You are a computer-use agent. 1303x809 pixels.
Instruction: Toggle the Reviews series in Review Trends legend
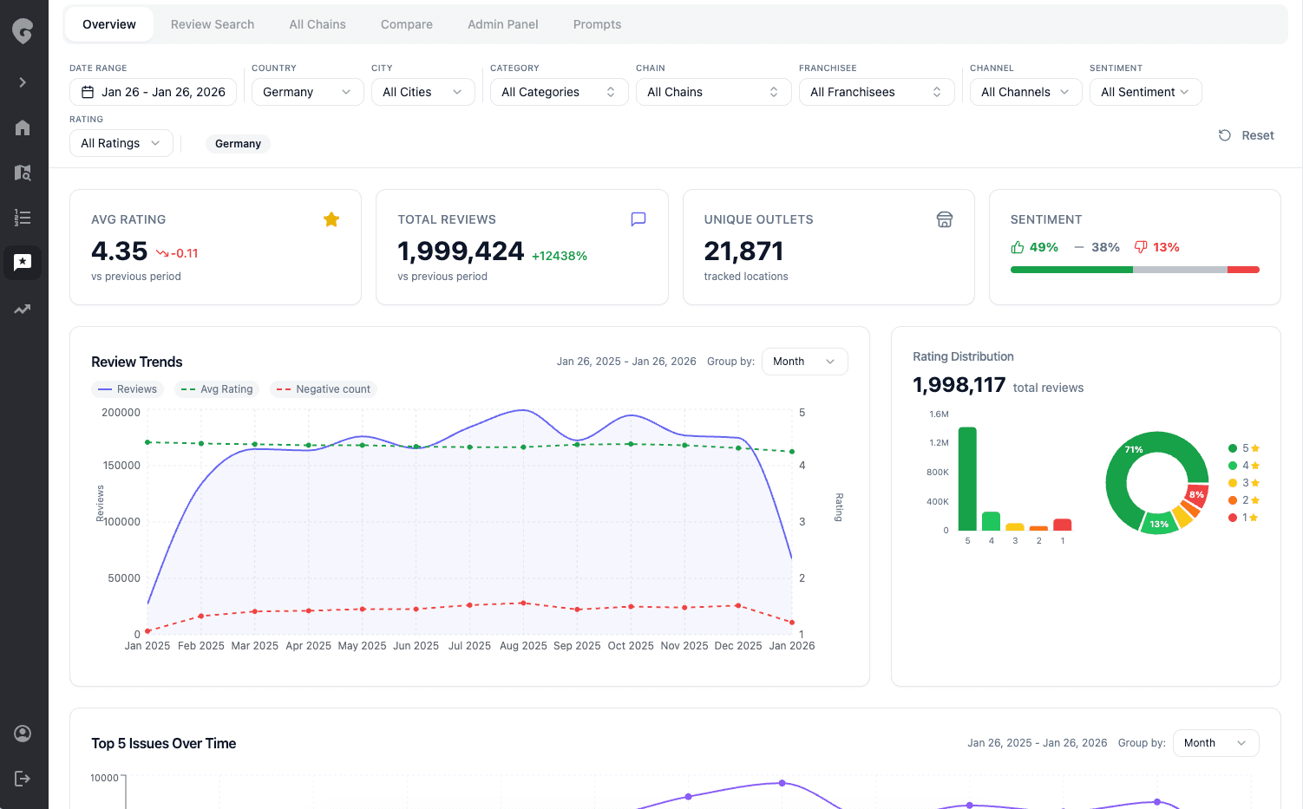tap(128, 389)
